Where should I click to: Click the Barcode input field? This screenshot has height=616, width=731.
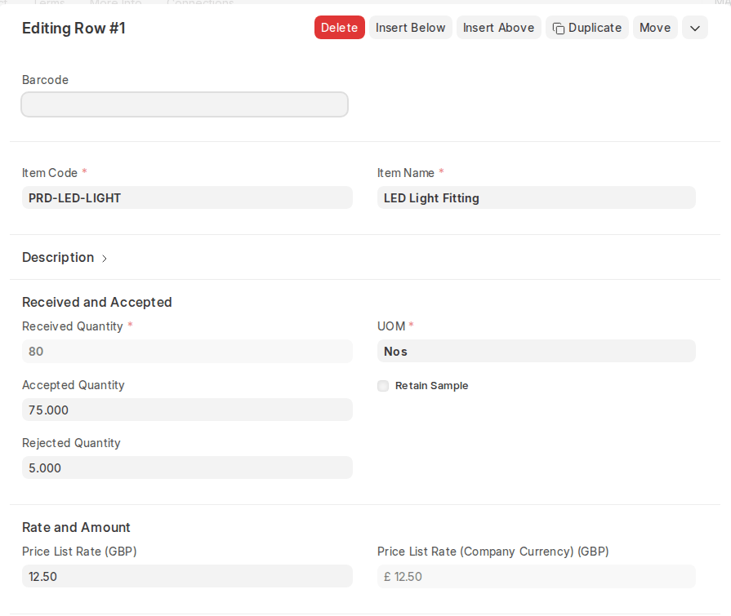coord(185,104)
